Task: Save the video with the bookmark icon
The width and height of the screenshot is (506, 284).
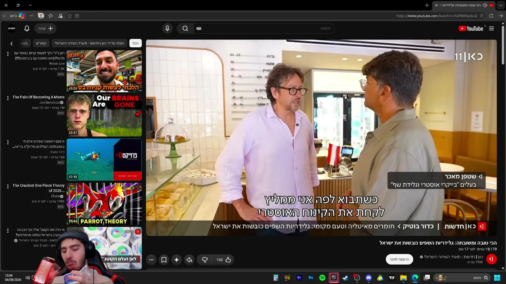Action: [164, 260]
